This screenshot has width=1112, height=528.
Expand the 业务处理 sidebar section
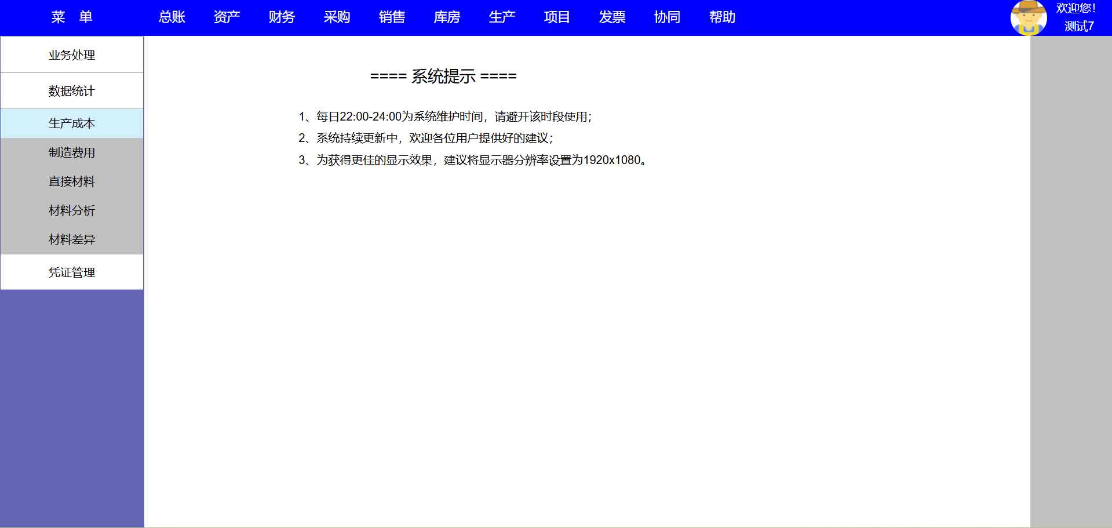click(x=72, y=55)
